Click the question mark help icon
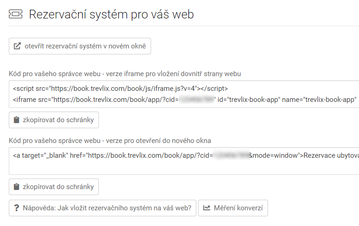Screen dimensions: 359x226 17,208
